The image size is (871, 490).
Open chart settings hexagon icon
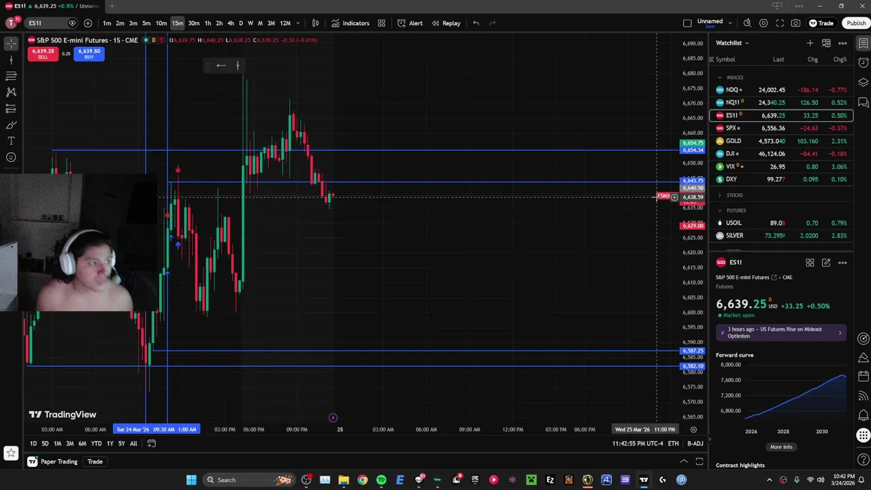click(763, 23)
